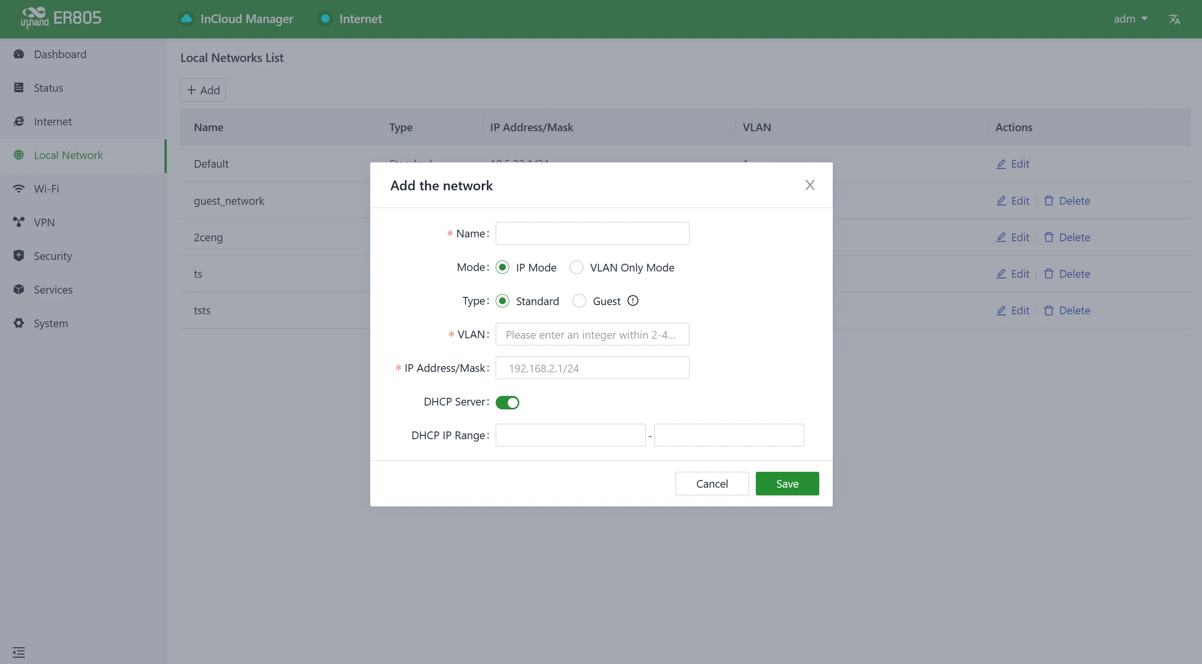Click the IP Address/Mask column header
The image size is (1202, 664).
[532, 127]
